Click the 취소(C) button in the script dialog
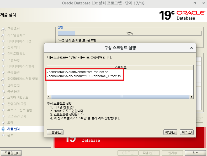Image resolution: width=207 pixels, height=156 pixels. click(x=187, y=132)
